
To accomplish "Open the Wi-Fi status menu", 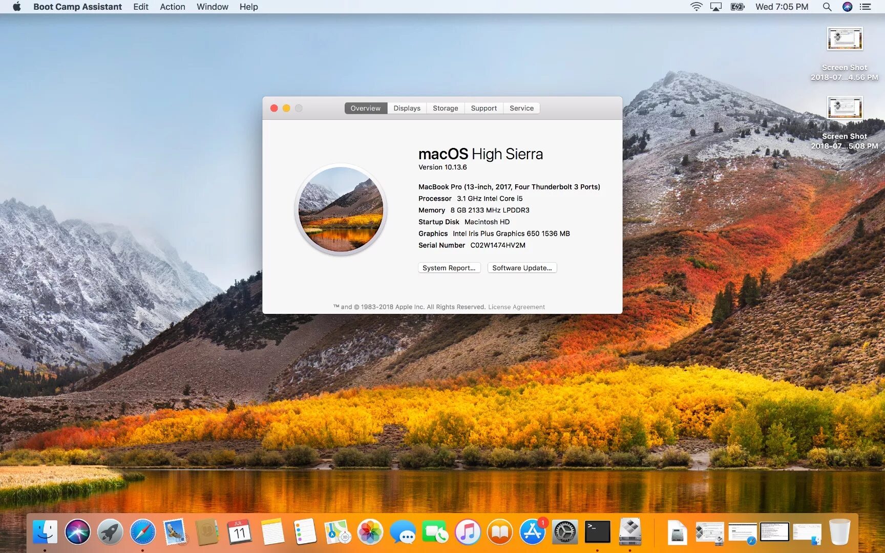I will click(x=696, y=7).
